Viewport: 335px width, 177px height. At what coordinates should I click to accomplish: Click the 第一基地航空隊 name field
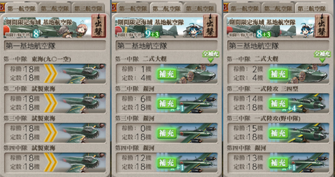55,45
